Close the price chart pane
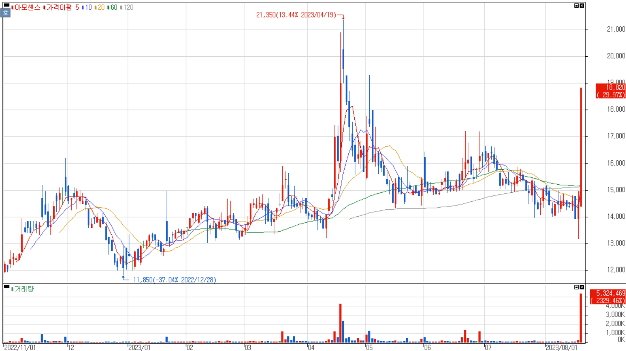Viewport: 626px width, 351px height. [582, 6]
